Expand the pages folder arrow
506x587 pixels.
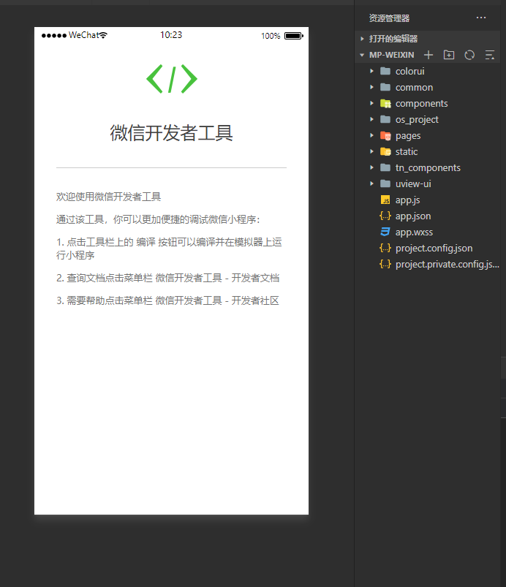point(371,135)
